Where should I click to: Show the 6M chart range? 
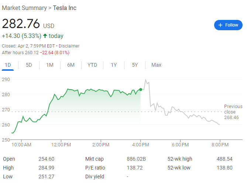tap(71, 65)
